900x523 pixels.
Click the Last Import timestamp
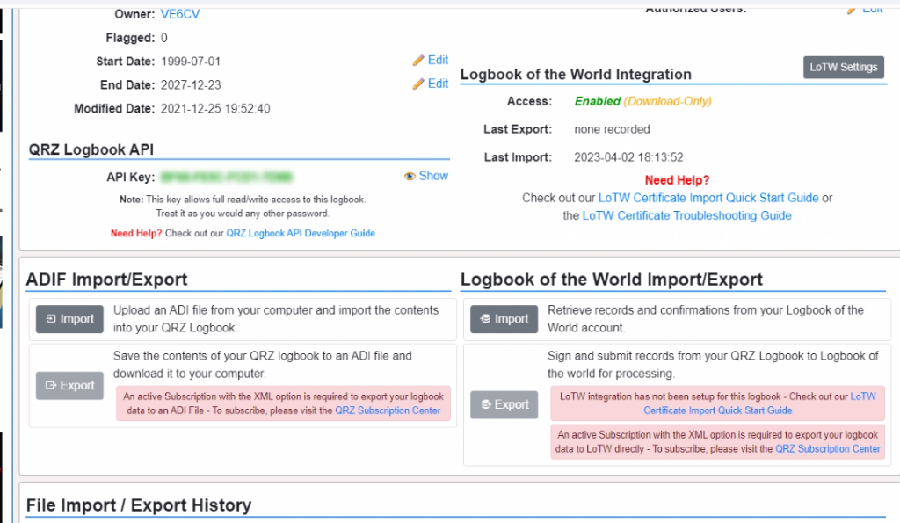[628, 157]
